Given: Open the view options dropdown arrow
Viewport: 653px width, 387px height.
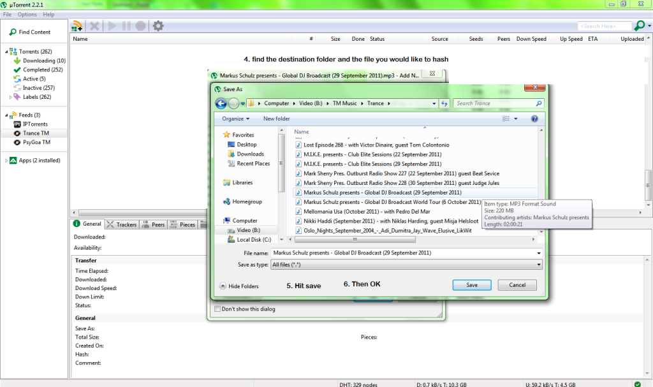Looking at the screenshot, I should pos(515,119).
